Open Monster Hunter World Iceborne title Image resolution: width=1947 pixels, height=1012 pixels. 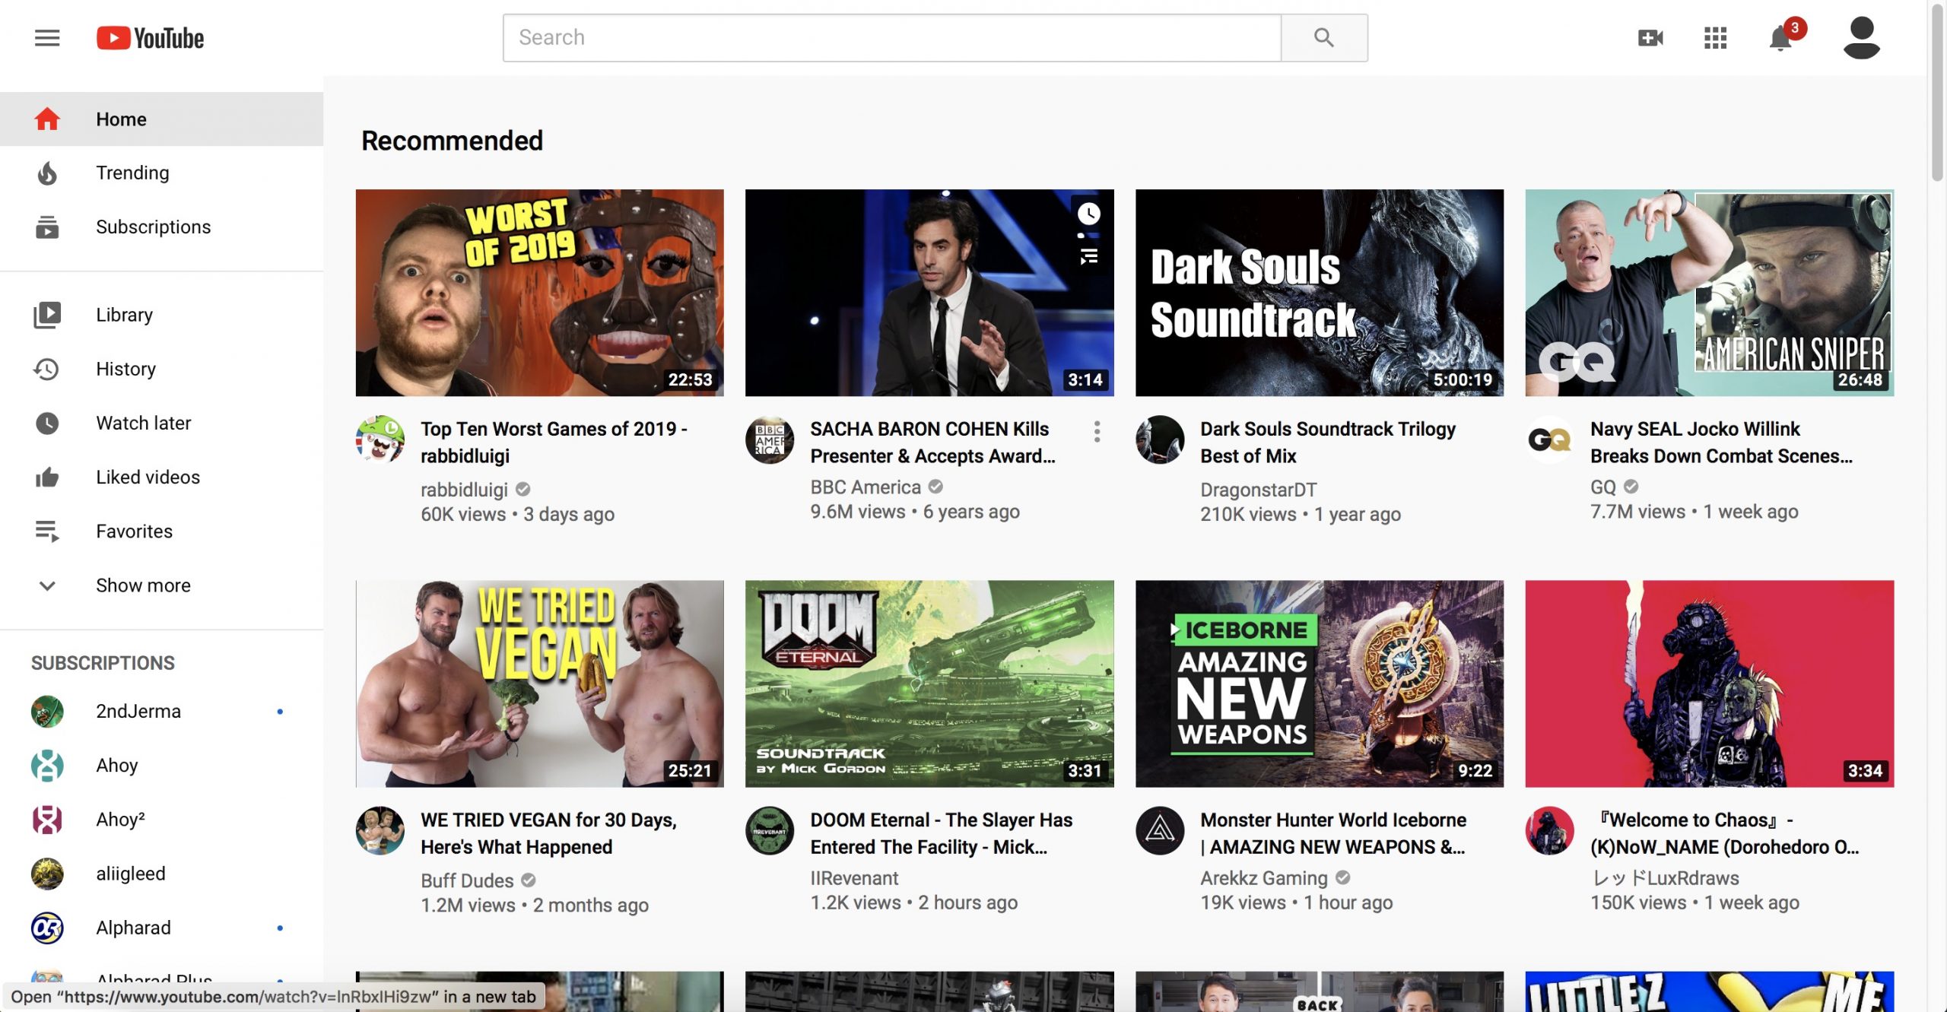pos(1333,833)
